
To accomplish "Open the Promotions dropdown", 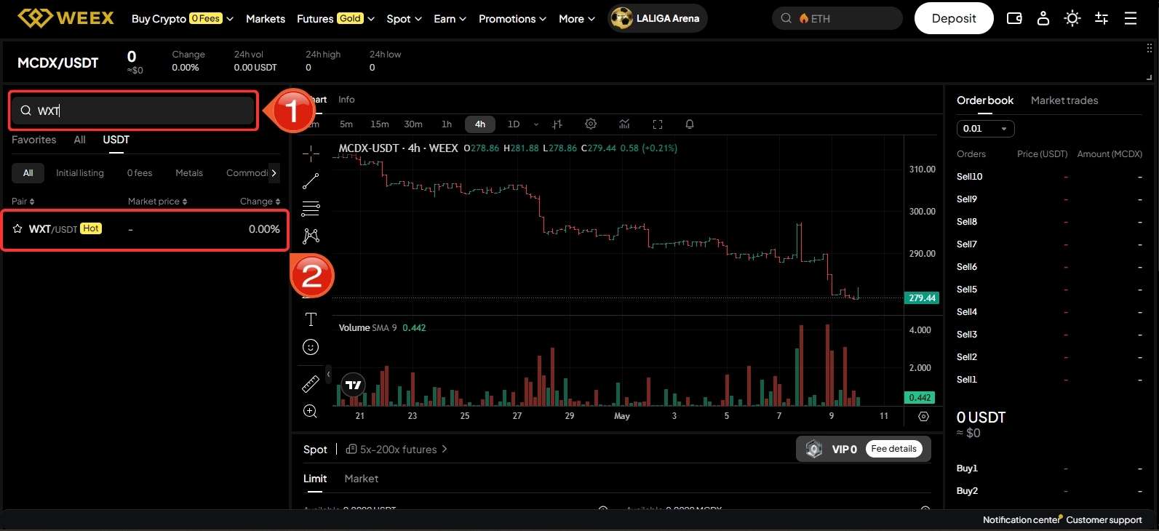I will (x=512, y=18).
